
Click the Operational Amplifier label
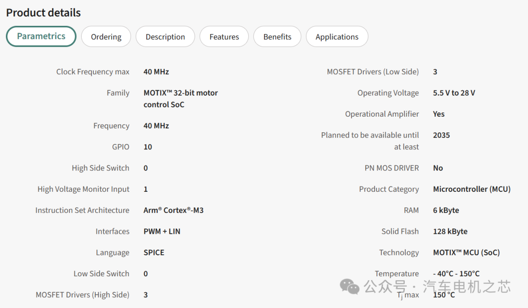tap(382, 114)
